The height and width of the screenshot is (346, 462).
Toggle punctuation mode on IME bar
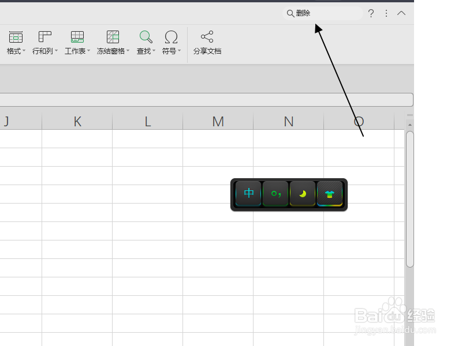point(275,194)
